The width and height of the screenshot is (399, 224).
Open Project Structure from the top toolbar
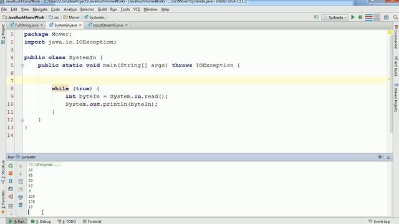coord(387,17)
